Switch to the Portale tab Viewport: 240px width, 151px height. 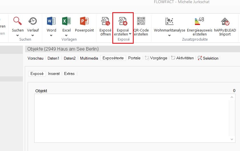tap(134, 58)
